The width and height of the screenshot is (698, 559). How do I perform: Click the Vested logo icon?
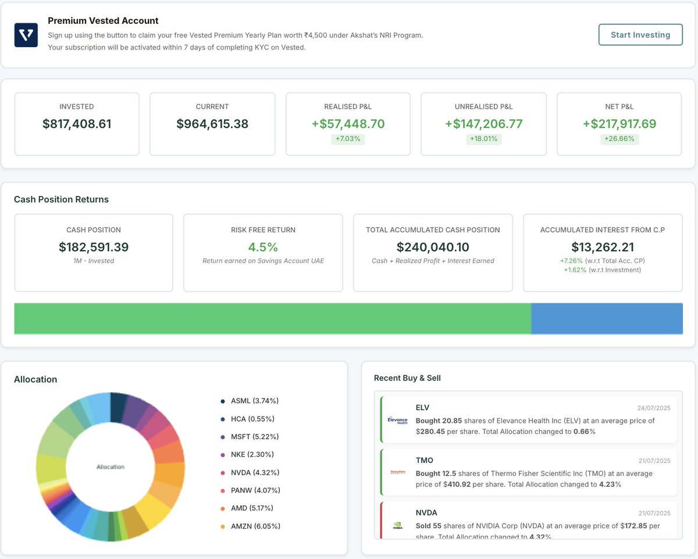[26, 35]
